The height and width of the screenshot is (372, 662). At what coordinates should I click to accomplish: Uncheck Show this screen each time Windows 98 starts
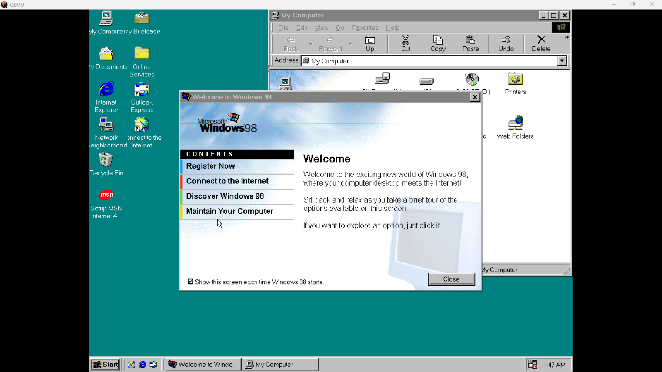tap(191, 281)
